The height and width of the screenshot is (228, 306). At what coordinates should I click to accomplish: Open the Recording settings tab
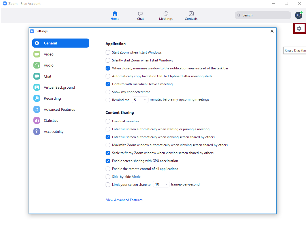61,98
